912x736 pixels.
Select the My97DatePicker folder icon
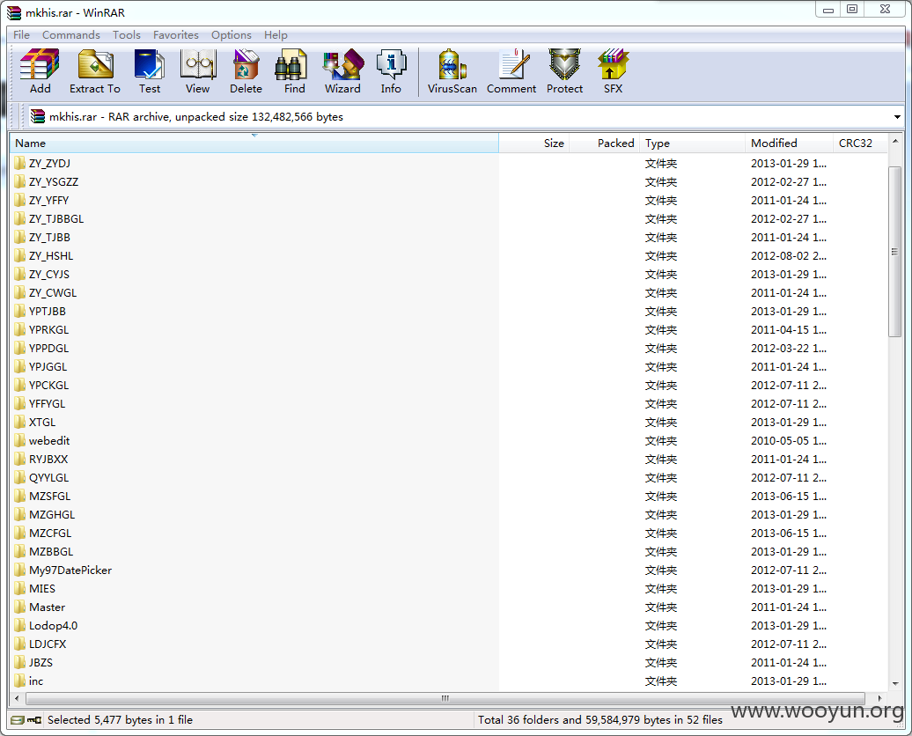tap(19, 570)
